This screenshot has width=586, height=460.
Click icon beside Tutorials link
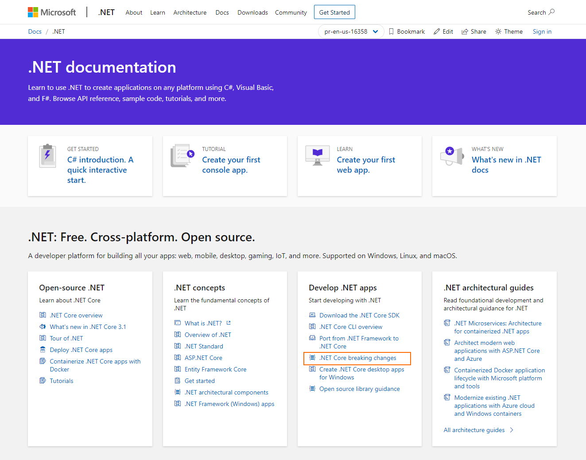click(43, 381)
